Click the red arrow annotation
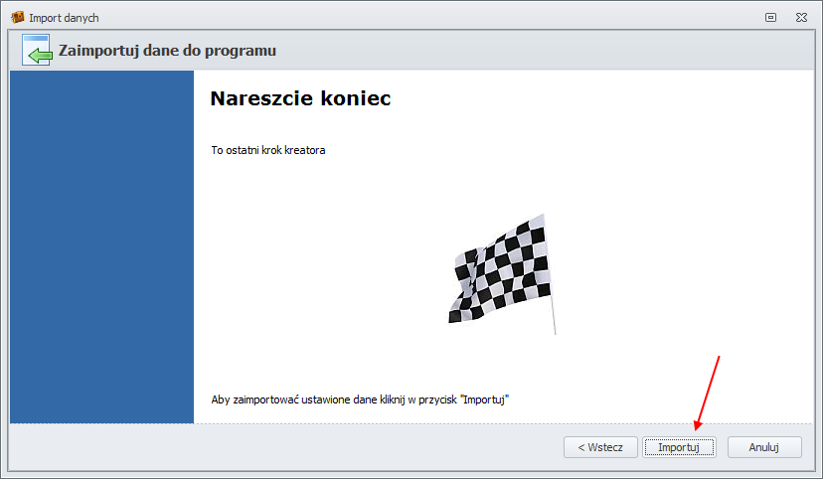823x479 pixels. click(x=708, y=393)
